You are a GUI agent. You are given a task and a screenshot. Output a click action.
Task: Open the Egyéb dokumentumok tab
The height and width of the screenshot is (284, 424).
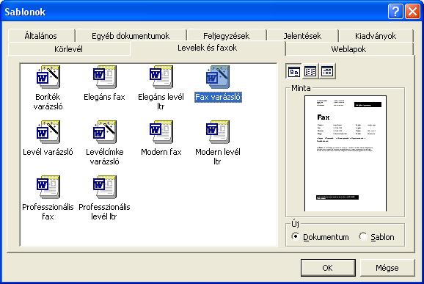click(131, 36)
